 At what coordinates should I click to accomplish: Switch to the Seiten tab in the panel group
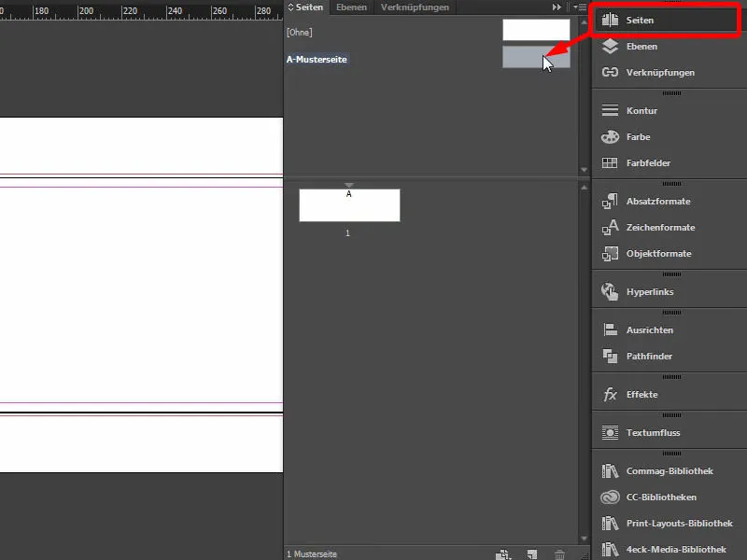pos(306,7)
